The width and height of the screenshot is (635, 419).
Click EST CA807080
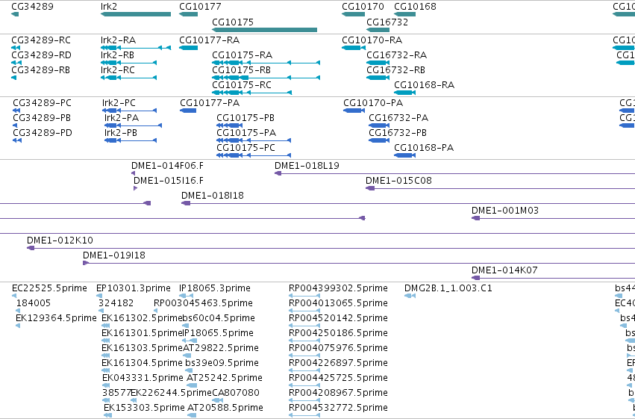pyautogui.click(x=217, y=401)
